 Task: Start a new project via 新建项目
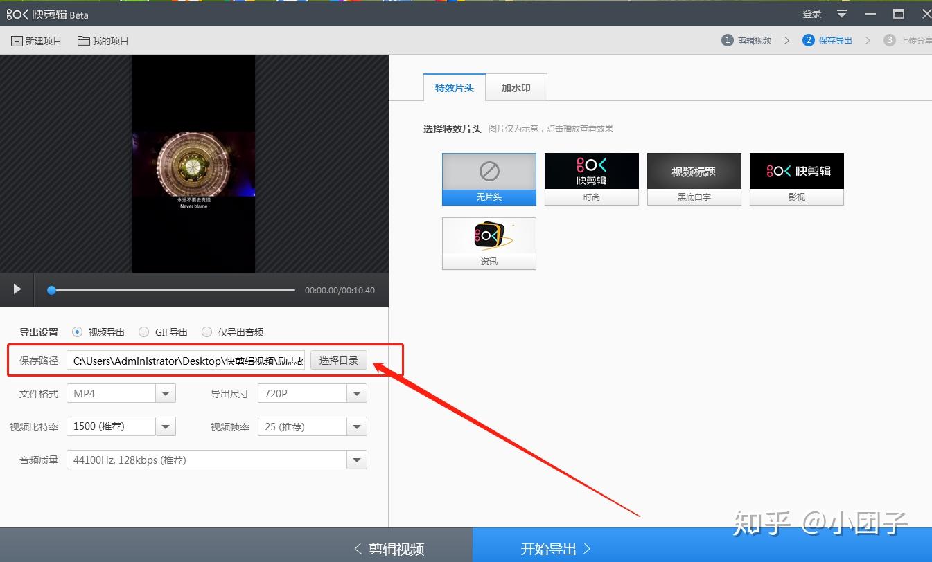click(x=35, y=40)
